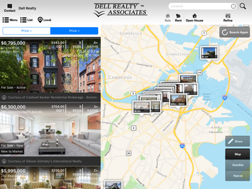252x189 pixels.
Task: Click the route 9 highway shield
Action: coord(133,128)
